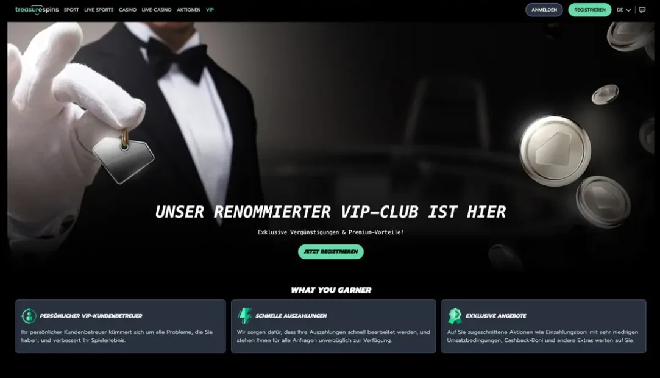The width and height of the screenshot is (660, 378).
Task: Click the Schnelle Auszahlungen card
Action: 333,326
